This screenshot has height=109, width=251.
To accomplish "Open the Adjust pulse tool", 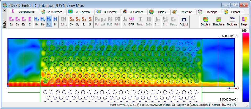I will [x=184, y=21].
